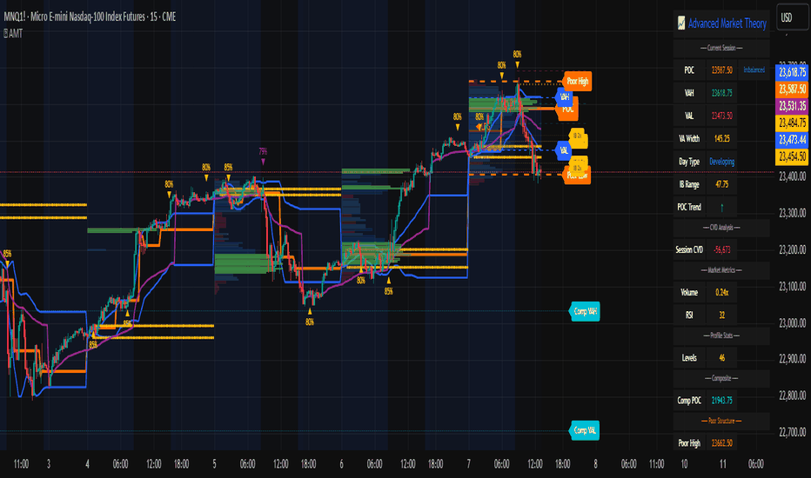Click the date label 10 on time axis
The width and height of the screenshot is (811, 478).
point(684,464)
